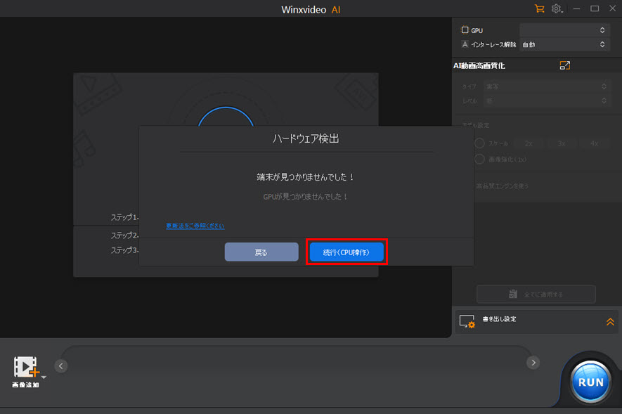The width and height of the screenshot is (622, 414).
Task: Expand 書き出し設定 with double chevron
Action: tap(609, 321)
